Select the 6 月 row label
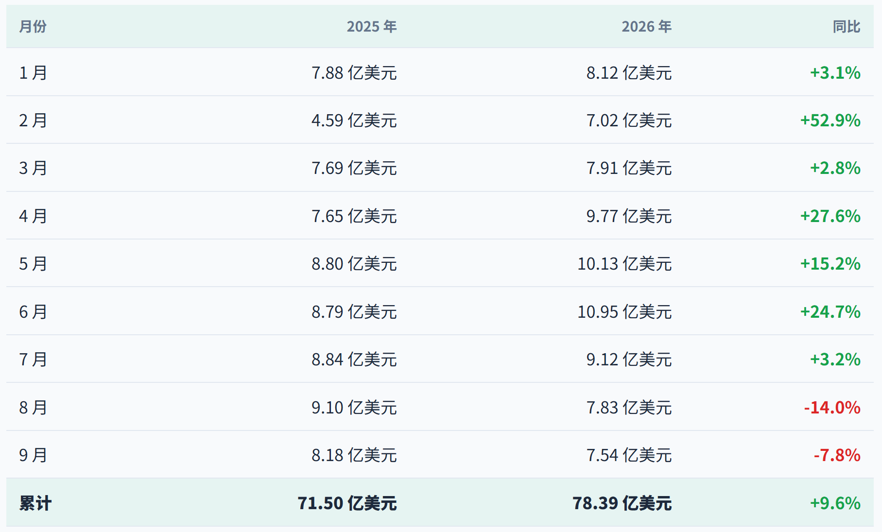Screen dimensions: 882x532 pyautogui.click(x=33, y=312)
